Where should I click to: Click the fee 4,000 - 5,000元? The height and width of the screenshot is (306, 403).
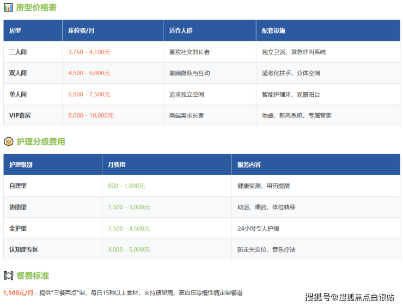pyautogui.click(x=129, y=249)
